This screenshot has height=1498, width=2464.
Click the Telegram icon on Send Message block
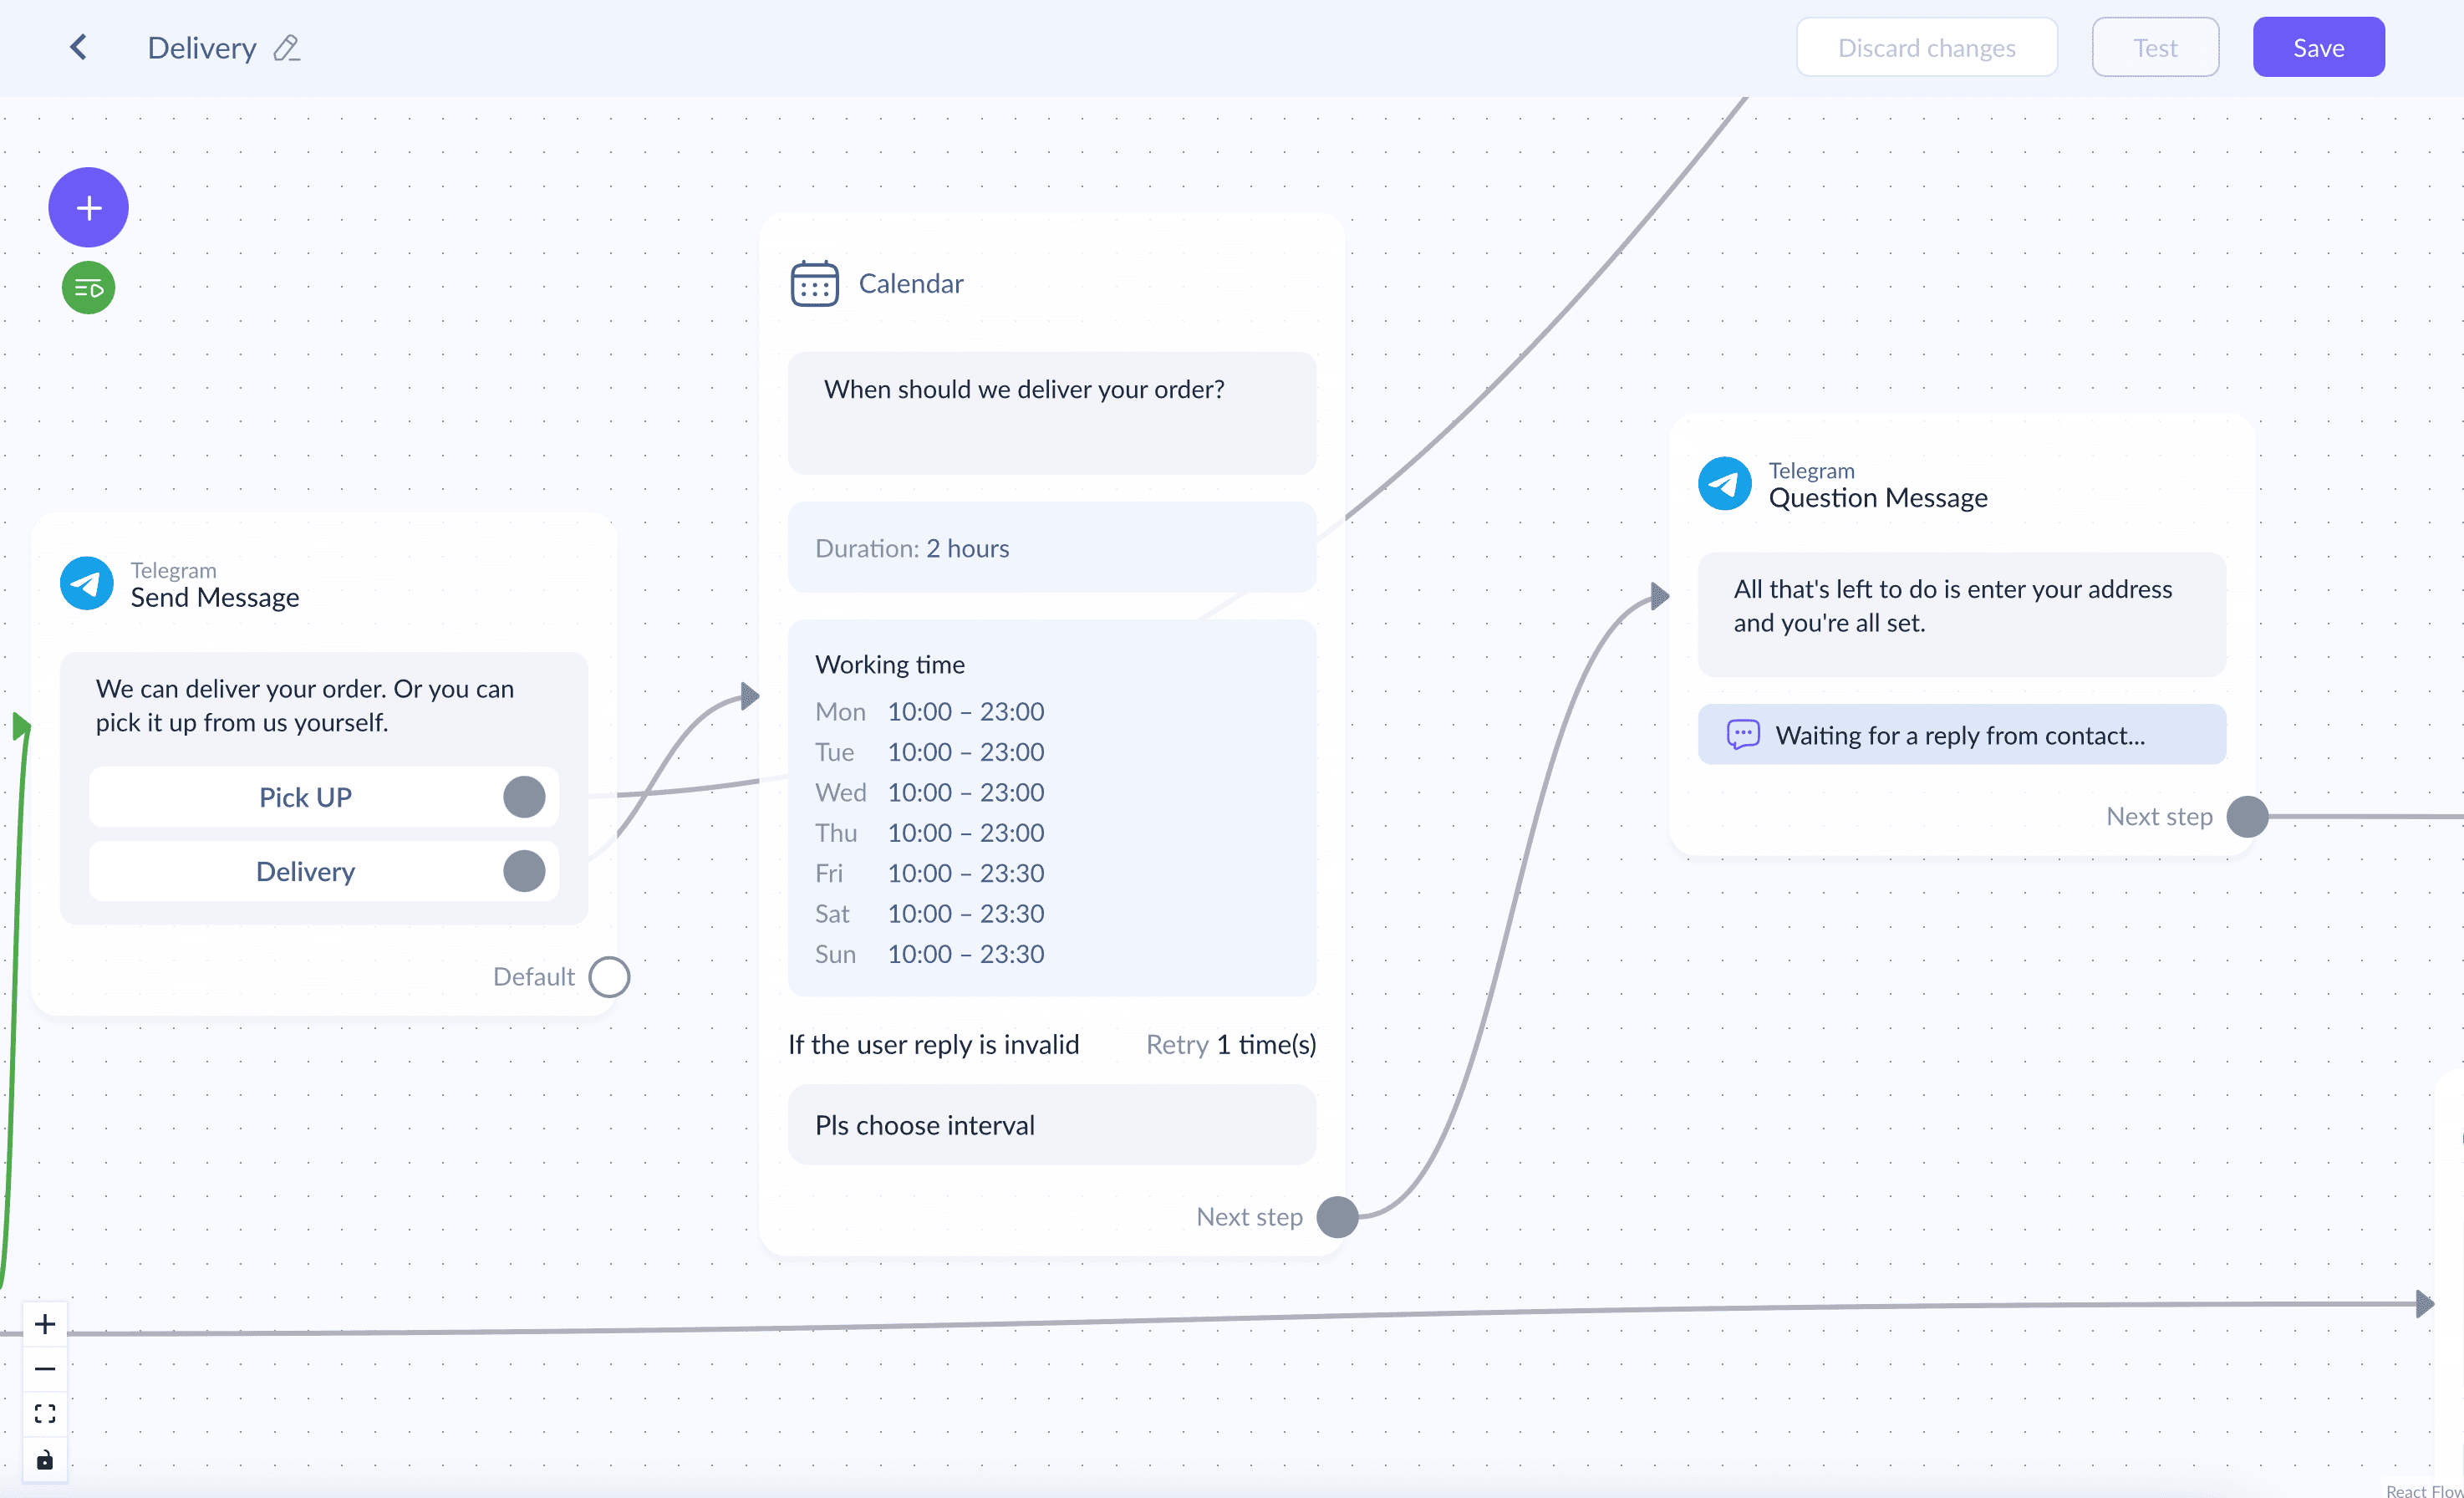(87, 583)
